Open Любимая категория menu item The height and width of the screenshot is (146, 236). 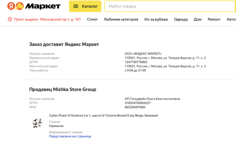coord(121,20)
